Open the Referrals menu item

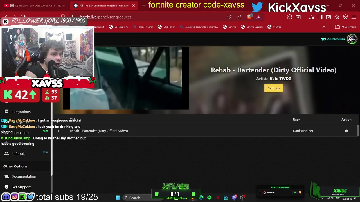click(x=18, y=154)
